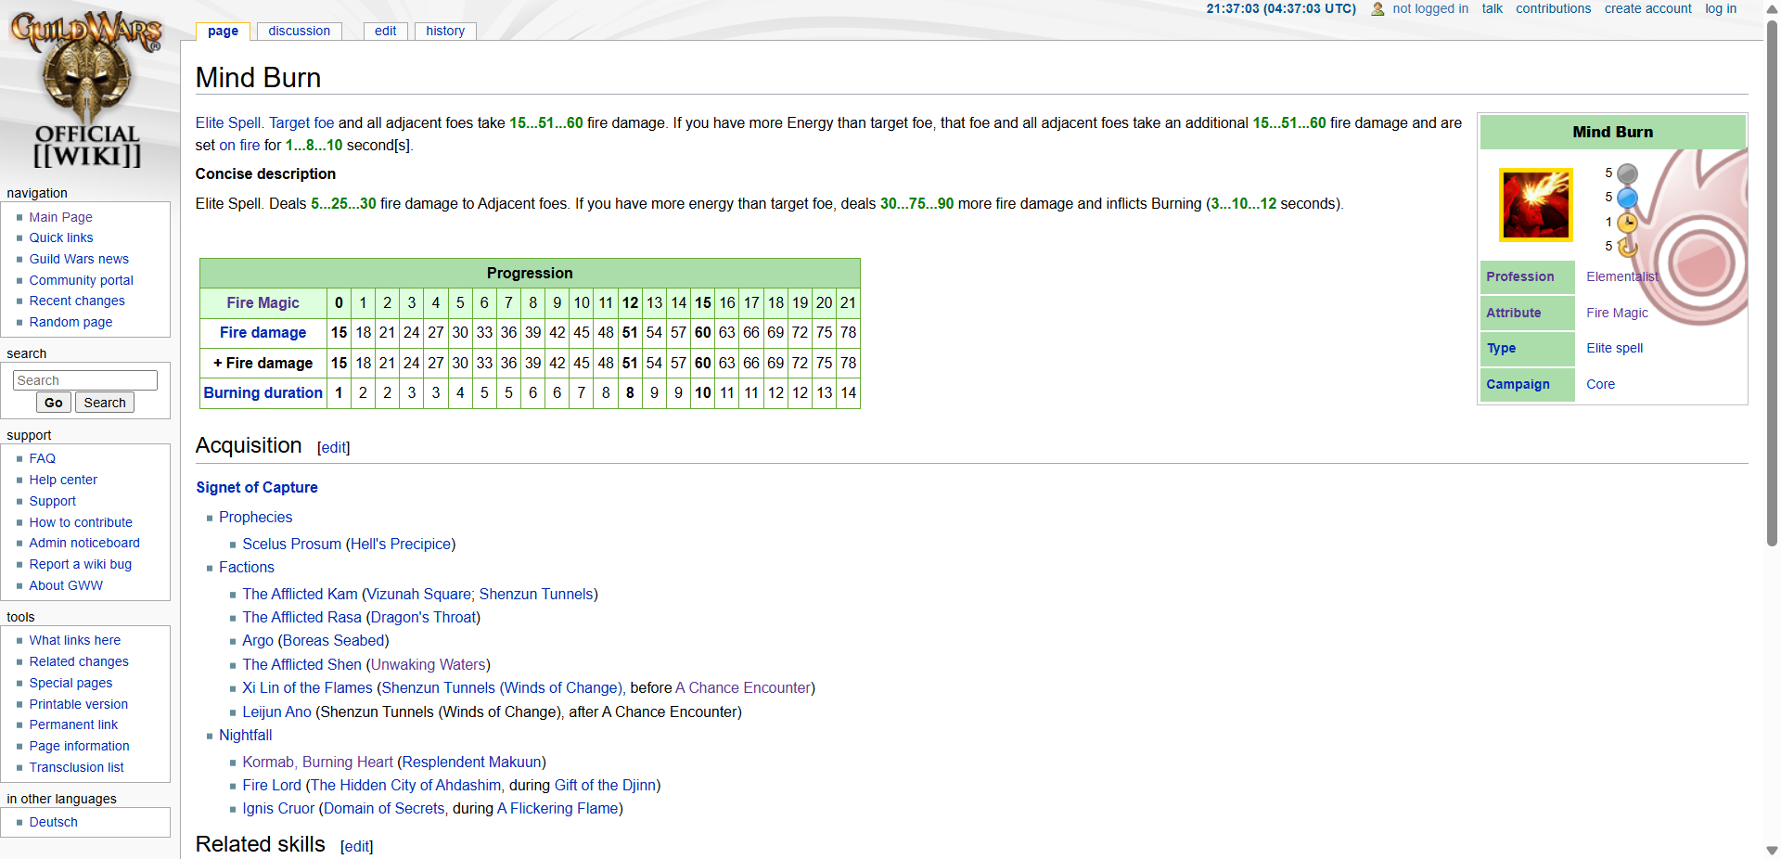The width and height of the screenshot is (1781, 859).
Task: Open Related changes tool
Action: pos(79,661)
